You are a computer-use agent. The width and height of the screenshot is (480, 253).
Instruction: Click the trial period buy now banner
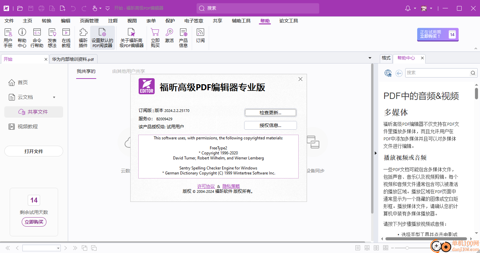438,34
